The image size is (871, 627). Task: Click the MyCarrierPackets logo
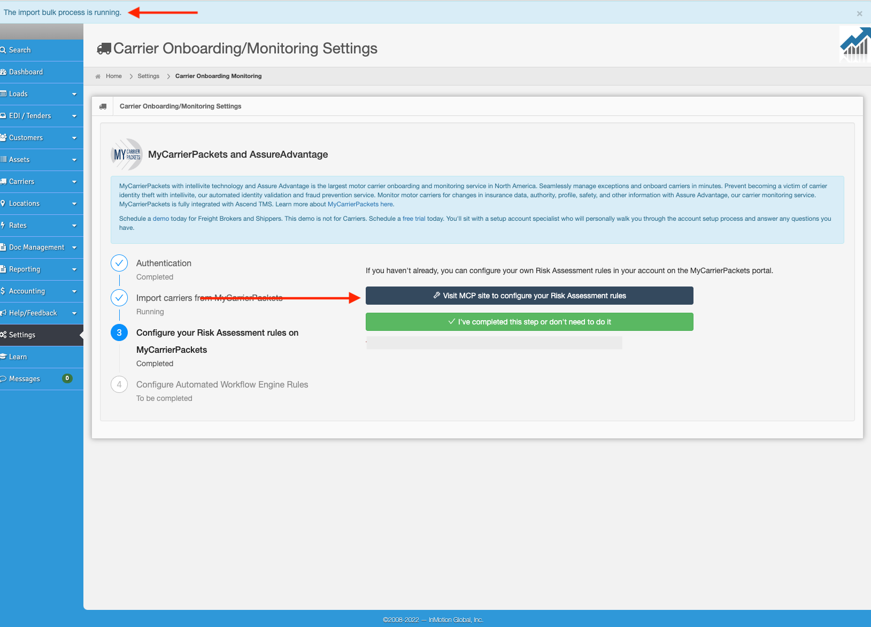(x=127, y=154)
